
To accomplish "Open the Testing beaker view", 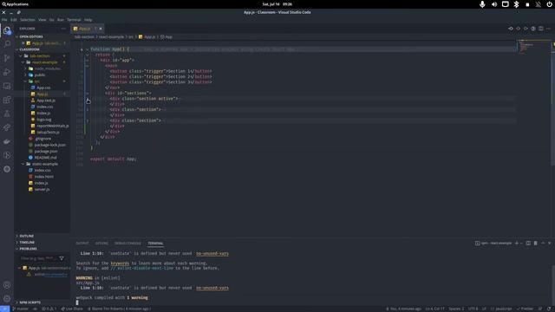I will tap(7, 114).
